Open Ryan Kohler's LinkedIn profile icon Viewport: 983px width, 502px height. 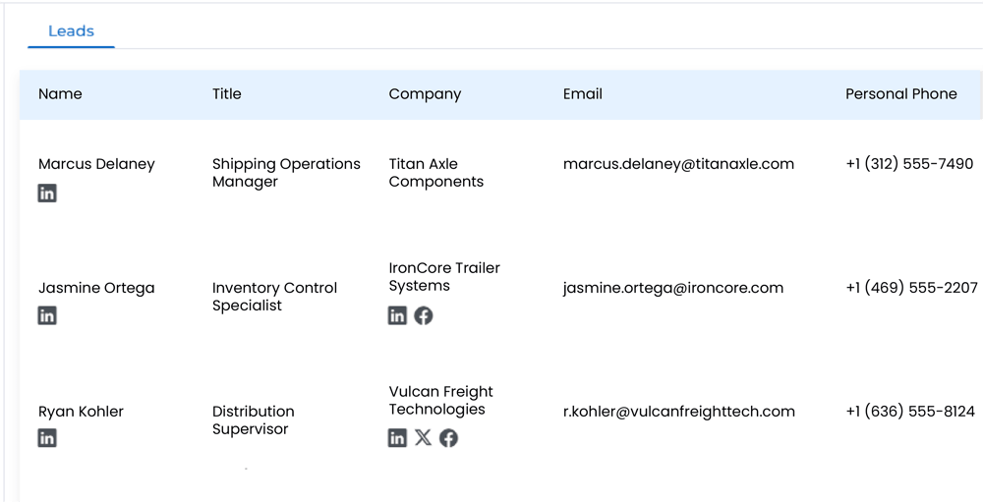click(47, 438)
